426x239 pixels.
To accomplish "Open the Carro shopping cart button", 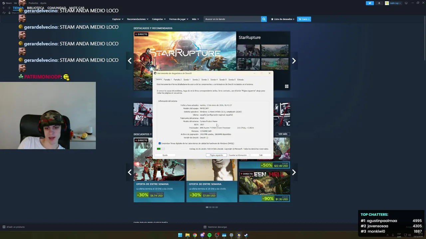I will tap(304, 19).
